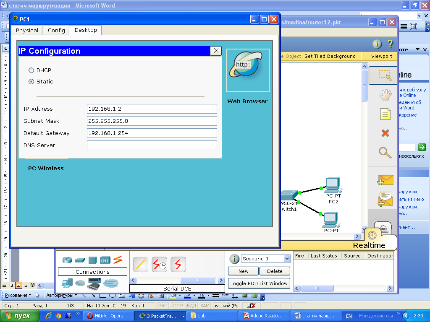
Task: Choose the red X Delete tool
Action: click(x=385, y=133)
